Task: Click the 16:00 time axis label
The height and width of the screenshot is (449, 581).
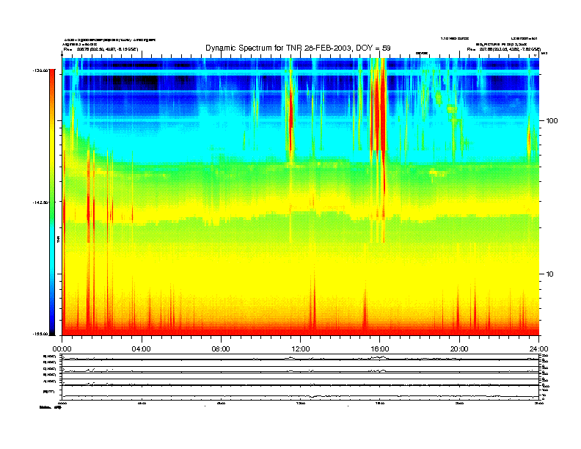Action: click(x=379, y=348)
